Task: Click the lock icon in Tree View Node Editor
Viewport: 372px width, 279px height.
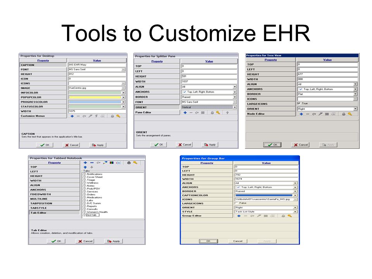Action: click(x=344, y=114)
